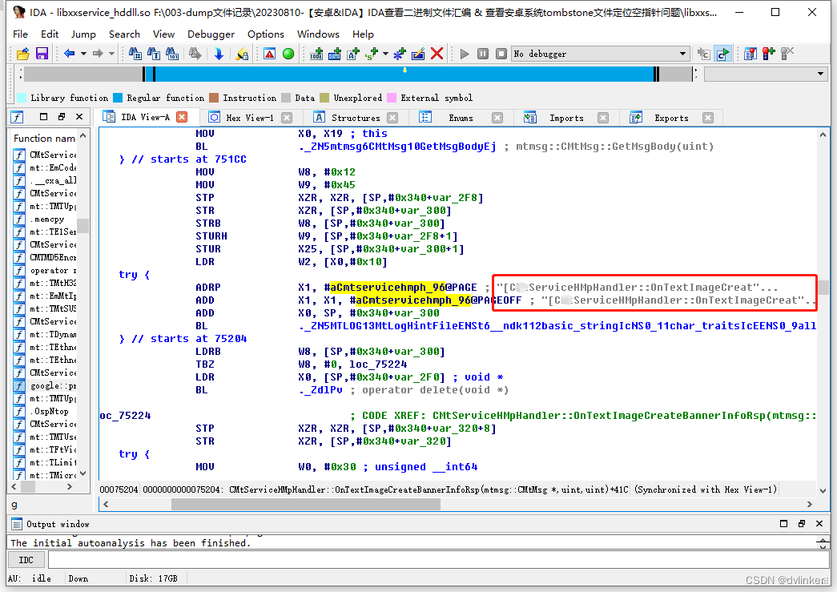Open the empty dropdown beside navigation band

pos(766,74)
